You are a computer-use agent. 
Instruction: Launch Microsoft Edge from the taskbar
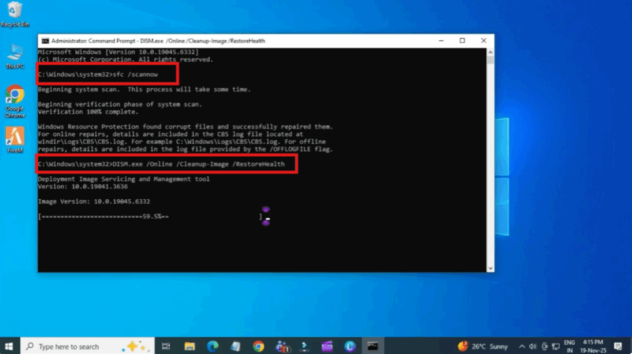coord(212,347)
